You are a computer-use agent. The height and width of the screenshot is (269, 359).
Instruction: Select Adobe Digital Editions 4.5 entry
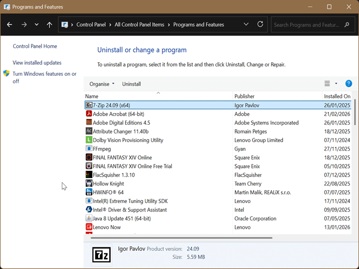click(x=122, y=122)
